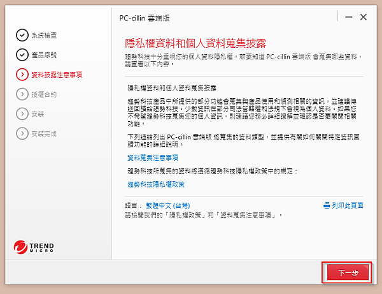382x294 pixels.
Task: Open the 資料蒐集注意事項 link
Action: pos(153,158)
